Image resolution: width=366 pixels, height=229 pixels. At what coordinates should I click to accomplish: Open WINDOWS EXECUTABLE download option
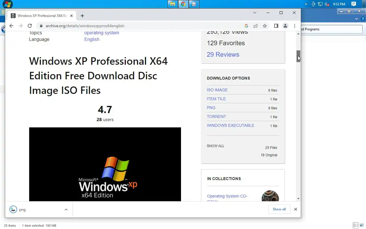[x=230, y=125]
